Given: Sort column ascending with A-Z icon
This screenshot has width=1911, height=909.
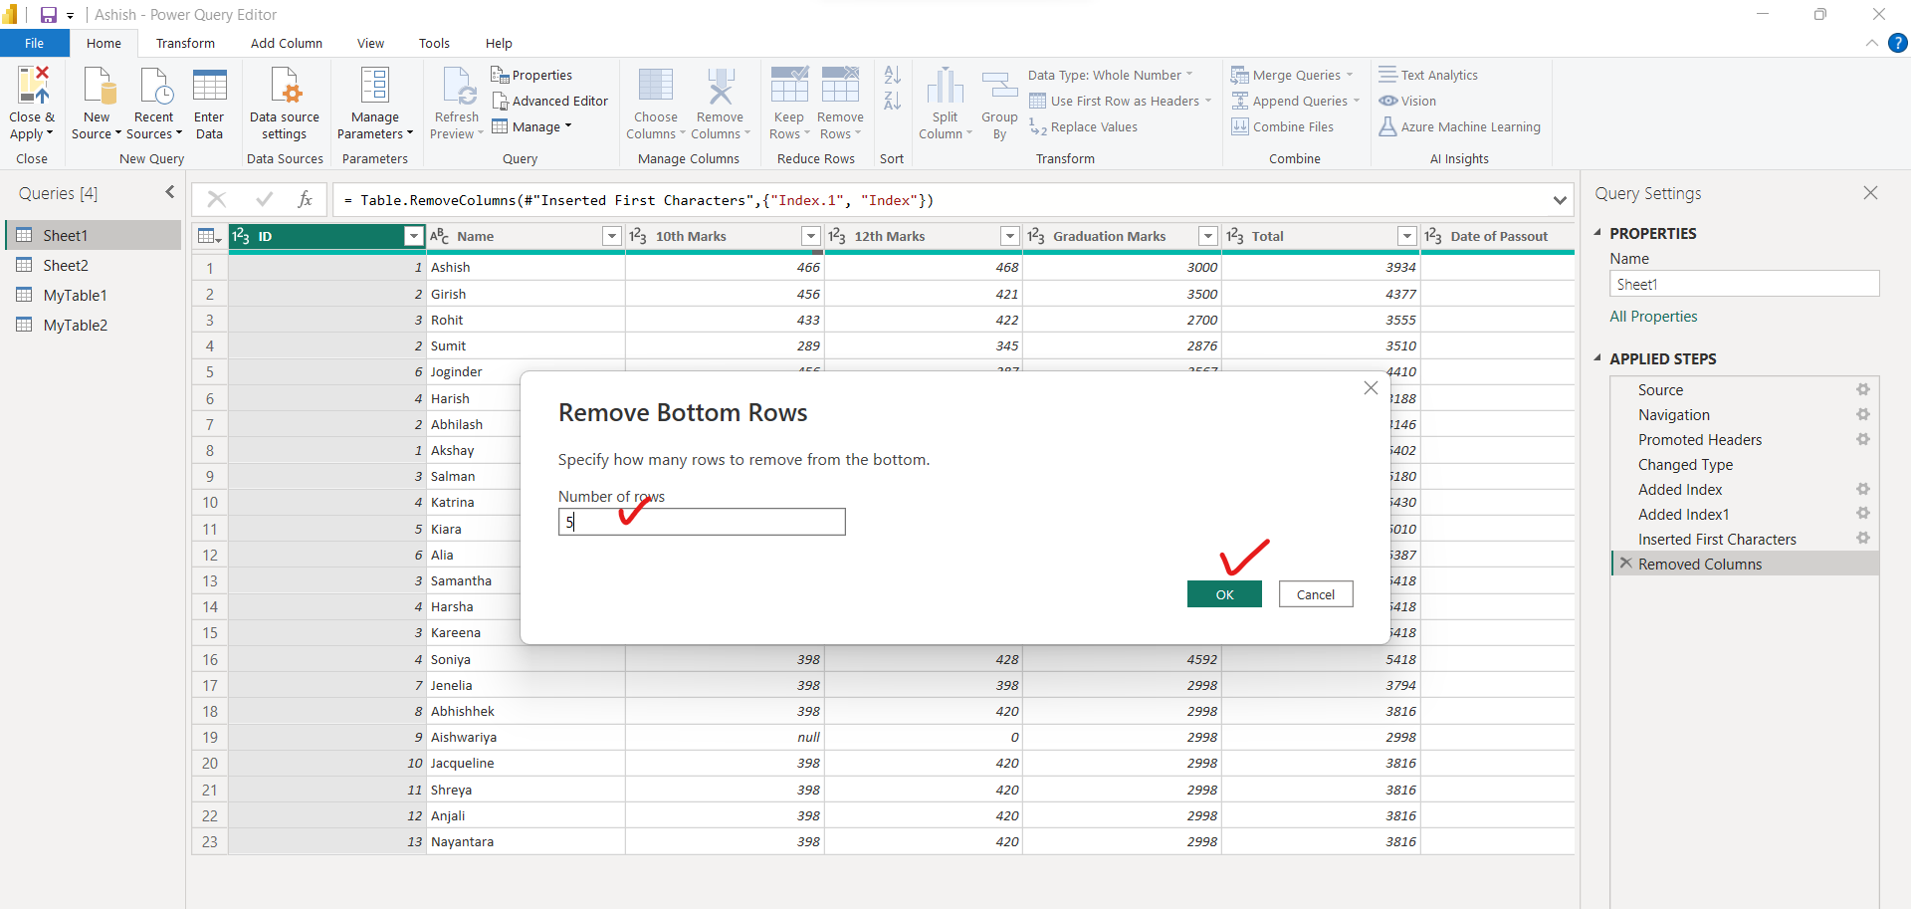Looking at the screenshot, I should [891, 75].
